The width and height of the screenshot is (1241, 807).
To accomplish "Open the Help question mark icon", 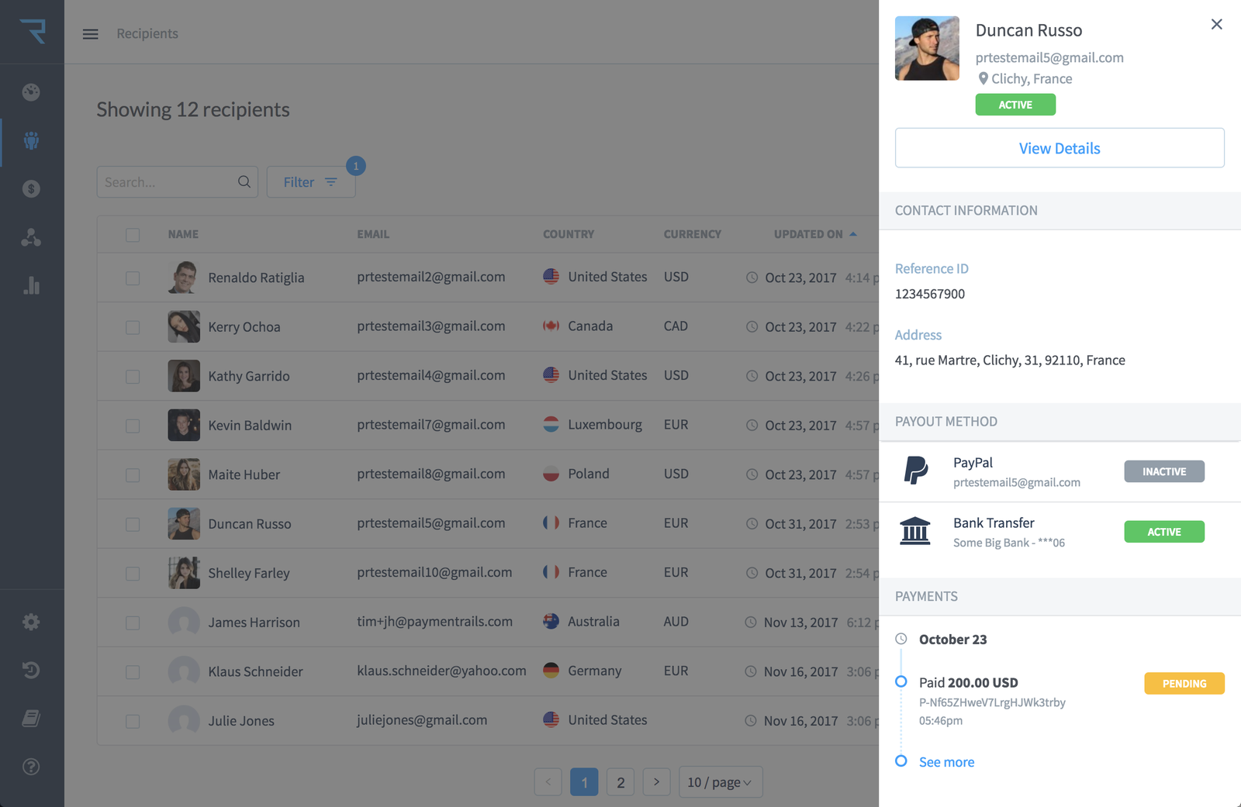I will [31, 767].
